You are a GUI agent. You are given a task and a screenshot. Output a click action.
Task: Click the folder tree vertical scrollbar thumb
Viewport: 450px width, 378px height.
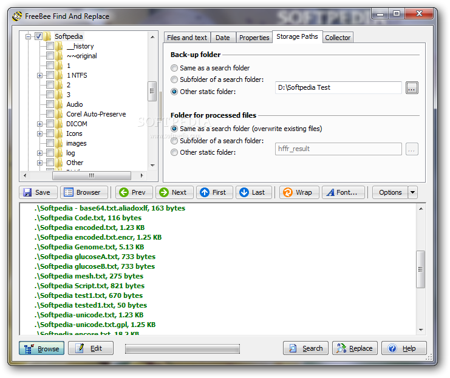point(152,91)
